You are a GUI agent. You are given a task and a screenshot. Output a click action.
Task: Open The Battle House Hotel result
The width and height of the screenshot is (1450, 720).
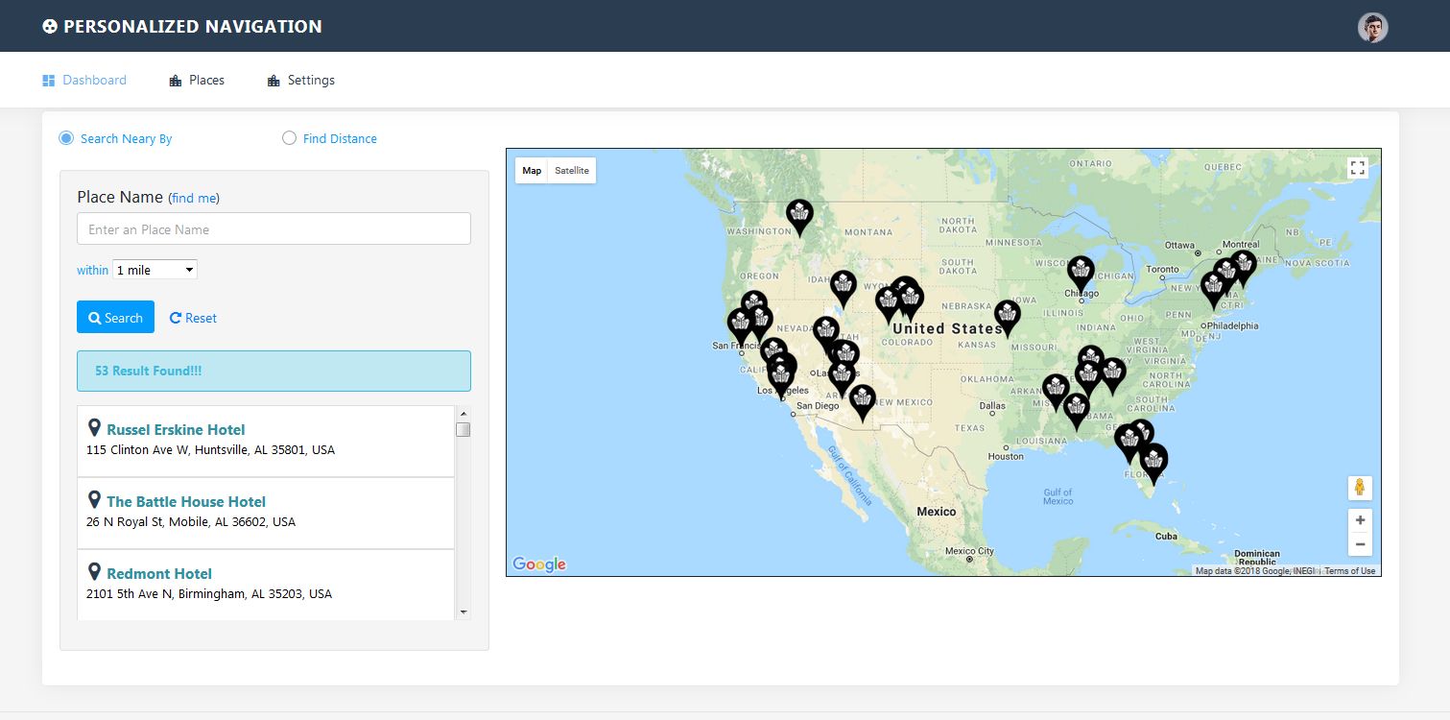186,502
